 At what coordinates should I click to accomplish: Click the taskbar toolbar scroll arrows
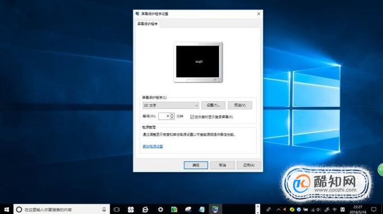[257, 210]
